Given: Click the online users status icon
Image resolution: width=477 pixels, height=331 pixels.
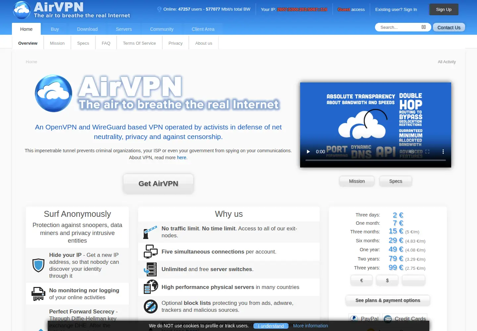Looking at the screenshot, I should point(159,9).
